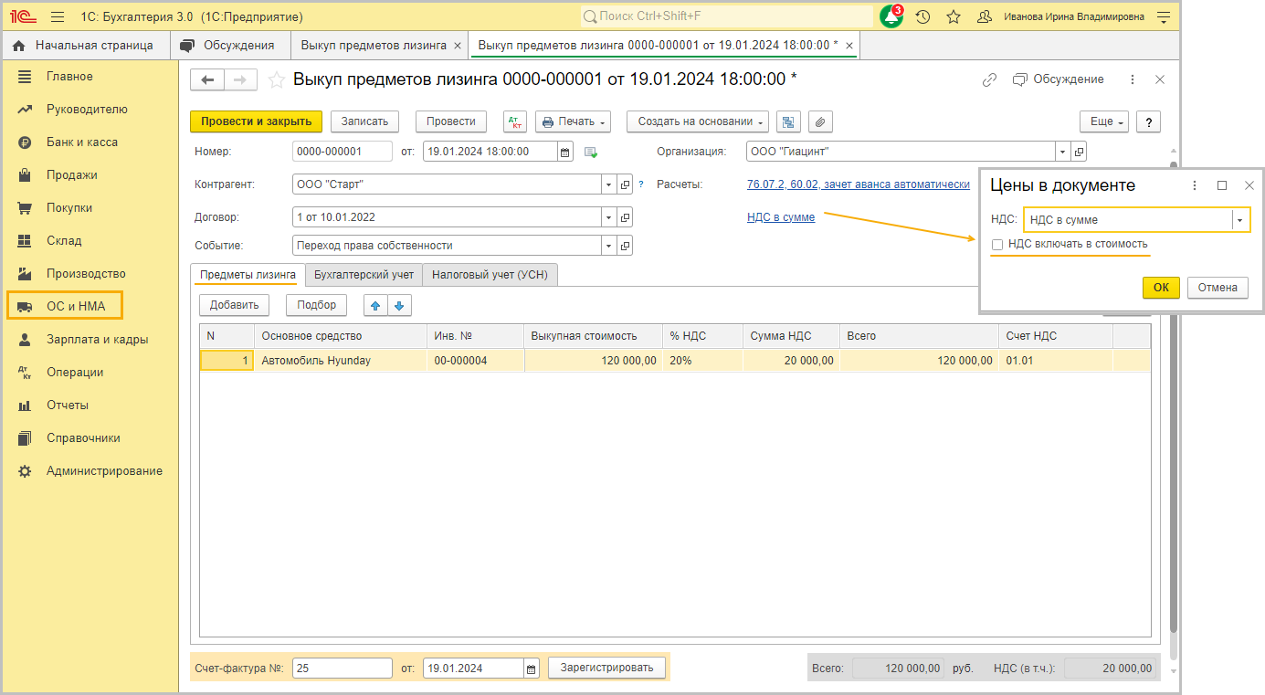This screenshot has height=695, width=1265.
Task: Click the Провести button
Action: [x=451, y=121]
